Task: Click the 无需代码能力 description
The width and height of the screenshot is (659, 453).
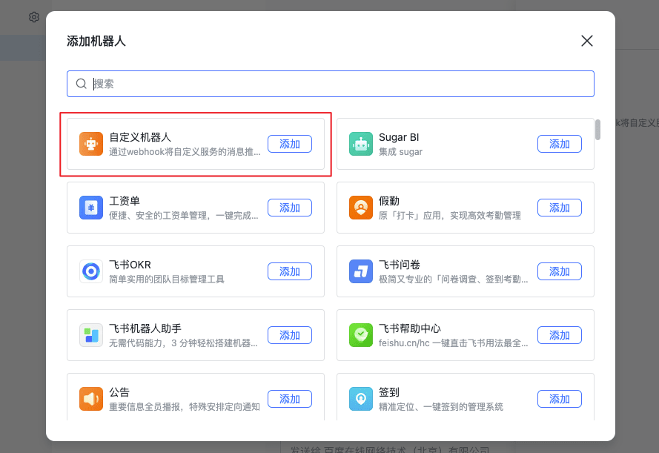Action: tap(183, 343)
